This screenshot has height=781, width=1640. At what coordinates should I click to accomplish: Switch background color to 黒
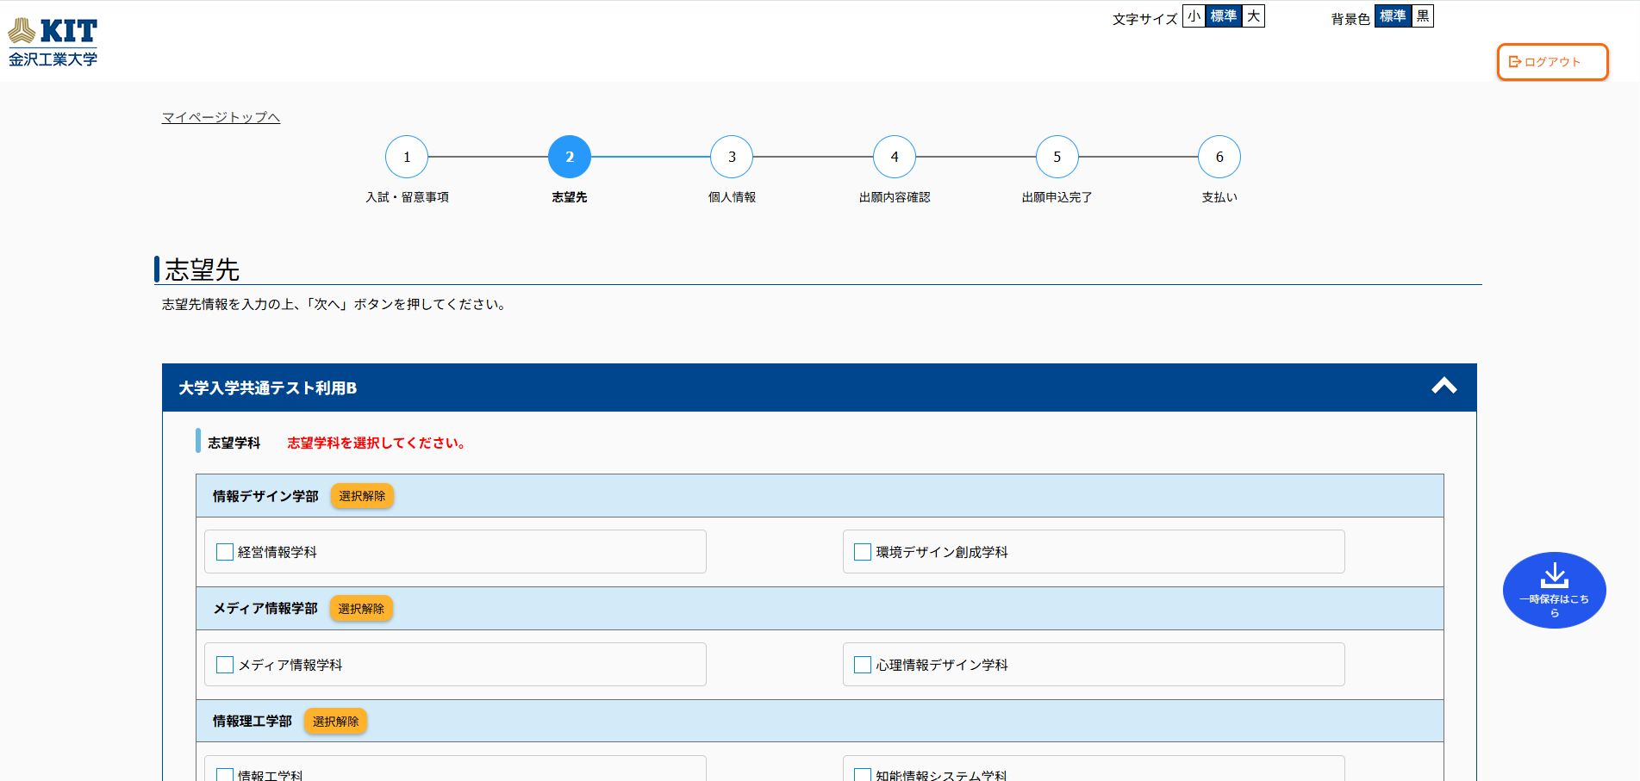click(1422, 16)
